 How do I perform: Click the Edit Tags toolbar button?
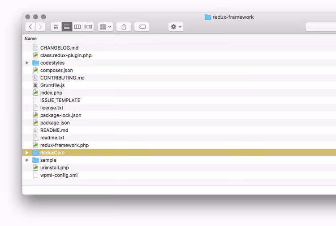[x=142, y=27]
